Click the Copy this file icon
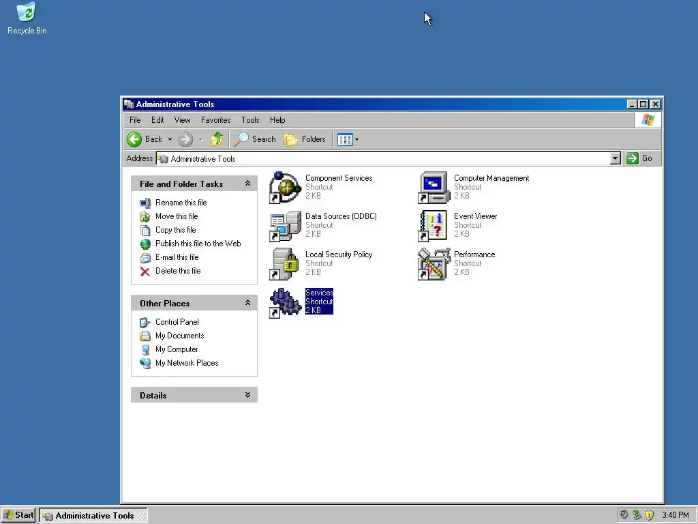 145,231
